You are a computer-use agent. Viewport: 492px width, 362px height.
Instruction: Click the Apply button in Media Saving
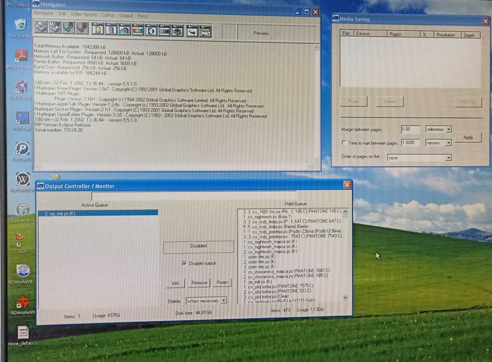pos(468,137)
